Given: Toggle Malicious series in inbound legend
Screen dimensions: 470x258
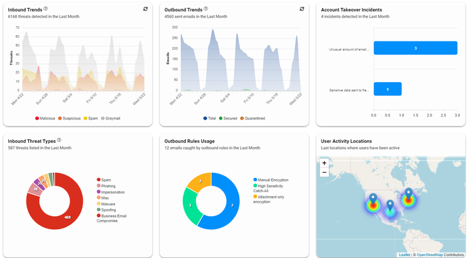Looking at the screenshot, I should pos(45,118).
